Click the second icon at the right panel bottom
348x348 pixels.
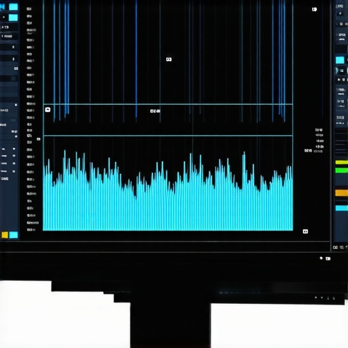pos(342,247)
